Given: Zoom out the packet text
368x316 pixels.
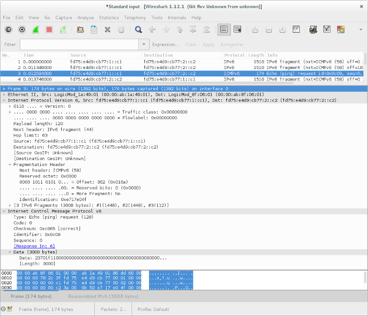Looking at the screenshot, I should pos(269,29).
